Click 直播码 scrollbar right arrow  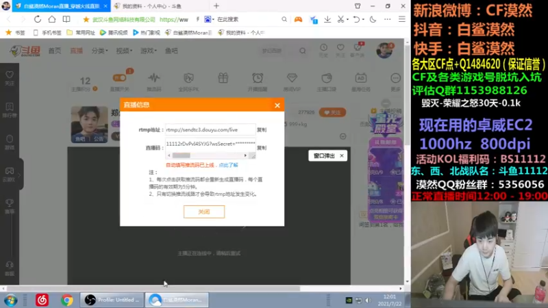[x=245, y=155]
